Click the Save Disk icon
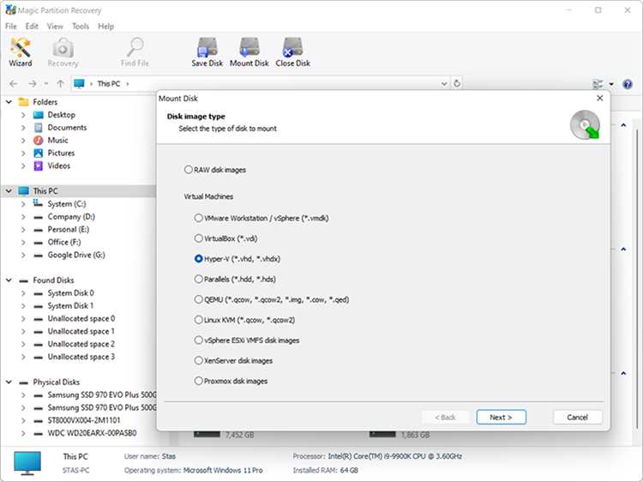 pyautogui.click(x=207, y=52)
